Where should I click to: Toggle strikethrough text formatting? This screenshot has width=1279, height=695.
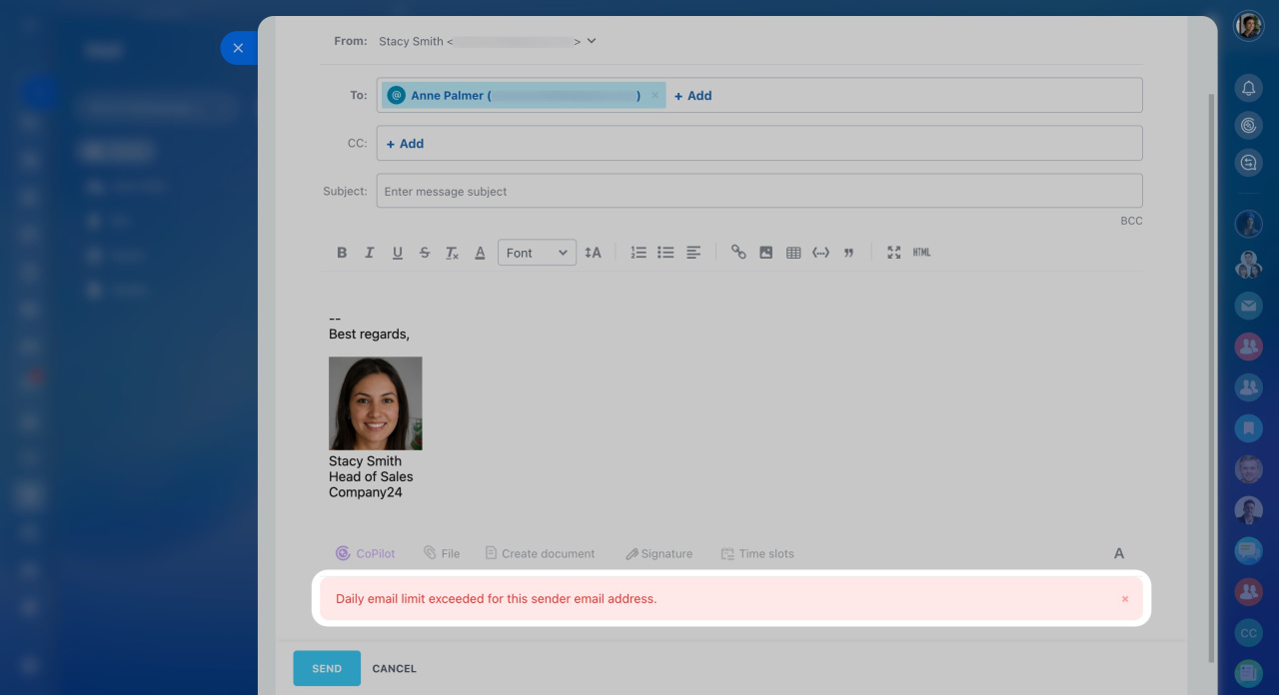425,253
